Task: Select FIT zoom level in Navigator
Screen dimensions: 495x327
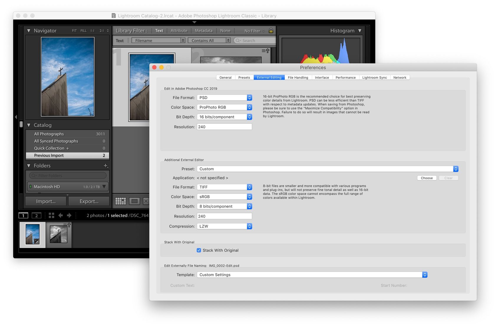Action: 74,31
